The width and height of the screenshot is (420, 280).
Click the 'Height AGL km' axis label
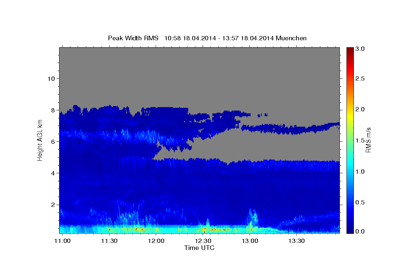40,140
